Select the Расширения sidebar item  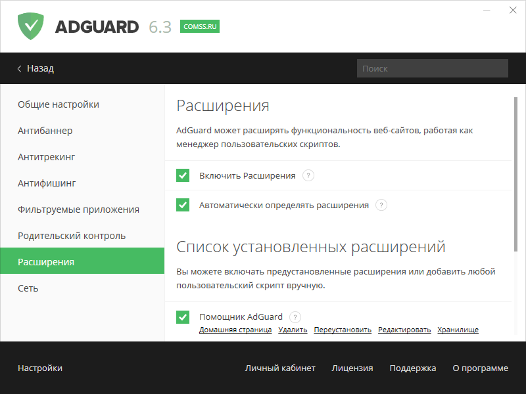coord(82,261)
